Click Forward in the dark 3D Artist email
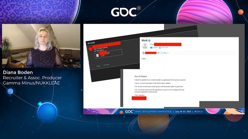 coord(106,64)
